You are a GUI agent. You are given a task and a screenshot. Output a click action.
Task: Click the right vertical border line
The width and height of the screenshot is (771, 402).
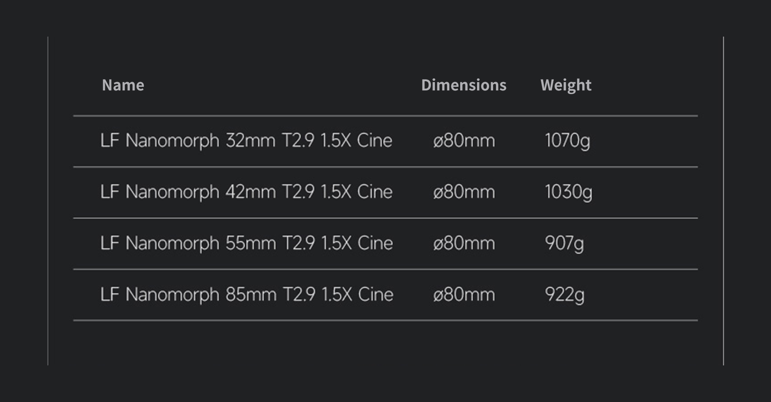click(x=723, y=201)
